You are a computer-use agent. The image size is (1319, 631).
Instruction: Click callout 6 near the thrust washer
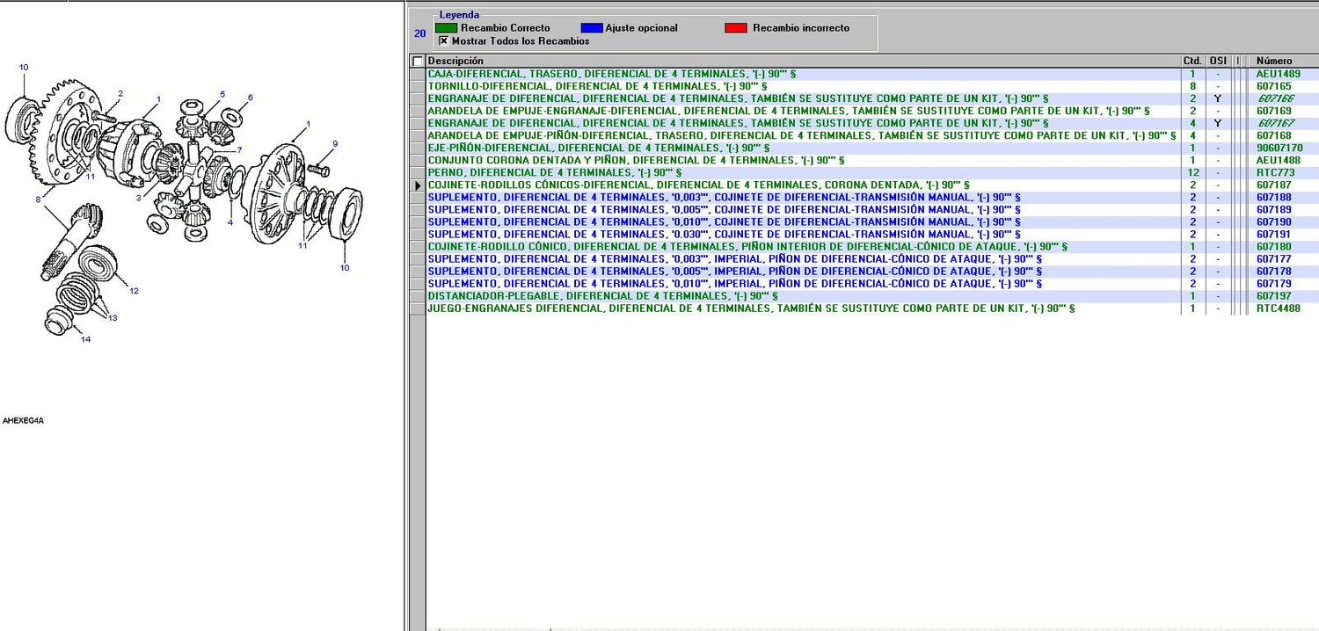(250, 98)
